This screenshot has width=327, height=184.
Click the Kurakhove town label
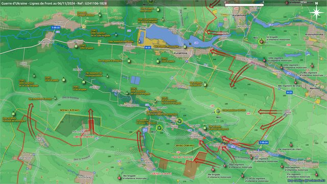180,53
